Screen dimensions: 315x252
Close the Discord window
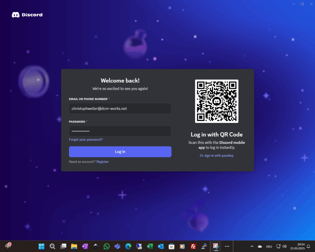click(311, 4)
